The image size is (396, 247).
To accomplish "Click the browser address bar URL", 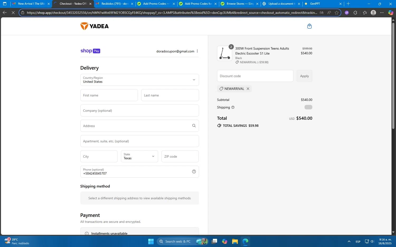I will pyautogui.click(x=172, y=13).
